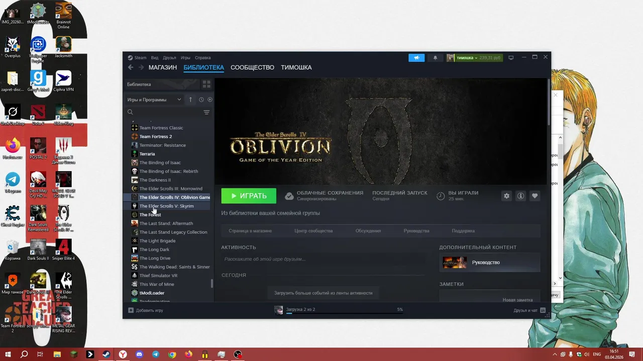
Task: Open advanced filter options in library search
Action: coord(206,112)
